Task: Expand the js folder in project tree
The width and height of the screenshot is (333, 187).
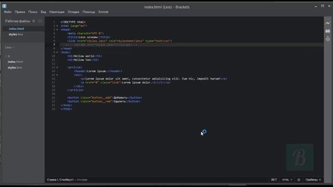Action: click(8, 56)
